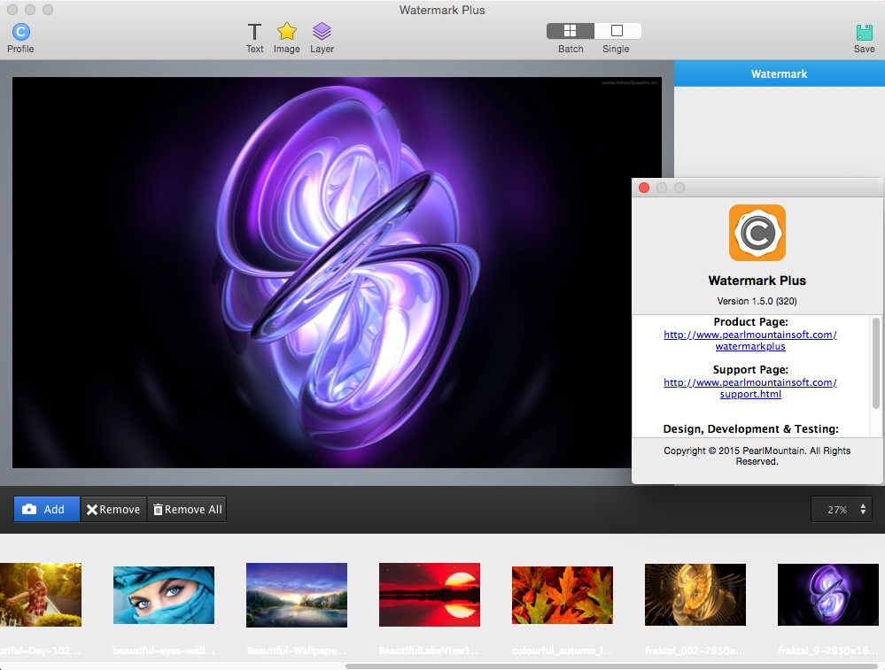Select the fraktal_002 golden fractal thumbnail
This screenshot has height=670, width=885.
pos(695,595)
